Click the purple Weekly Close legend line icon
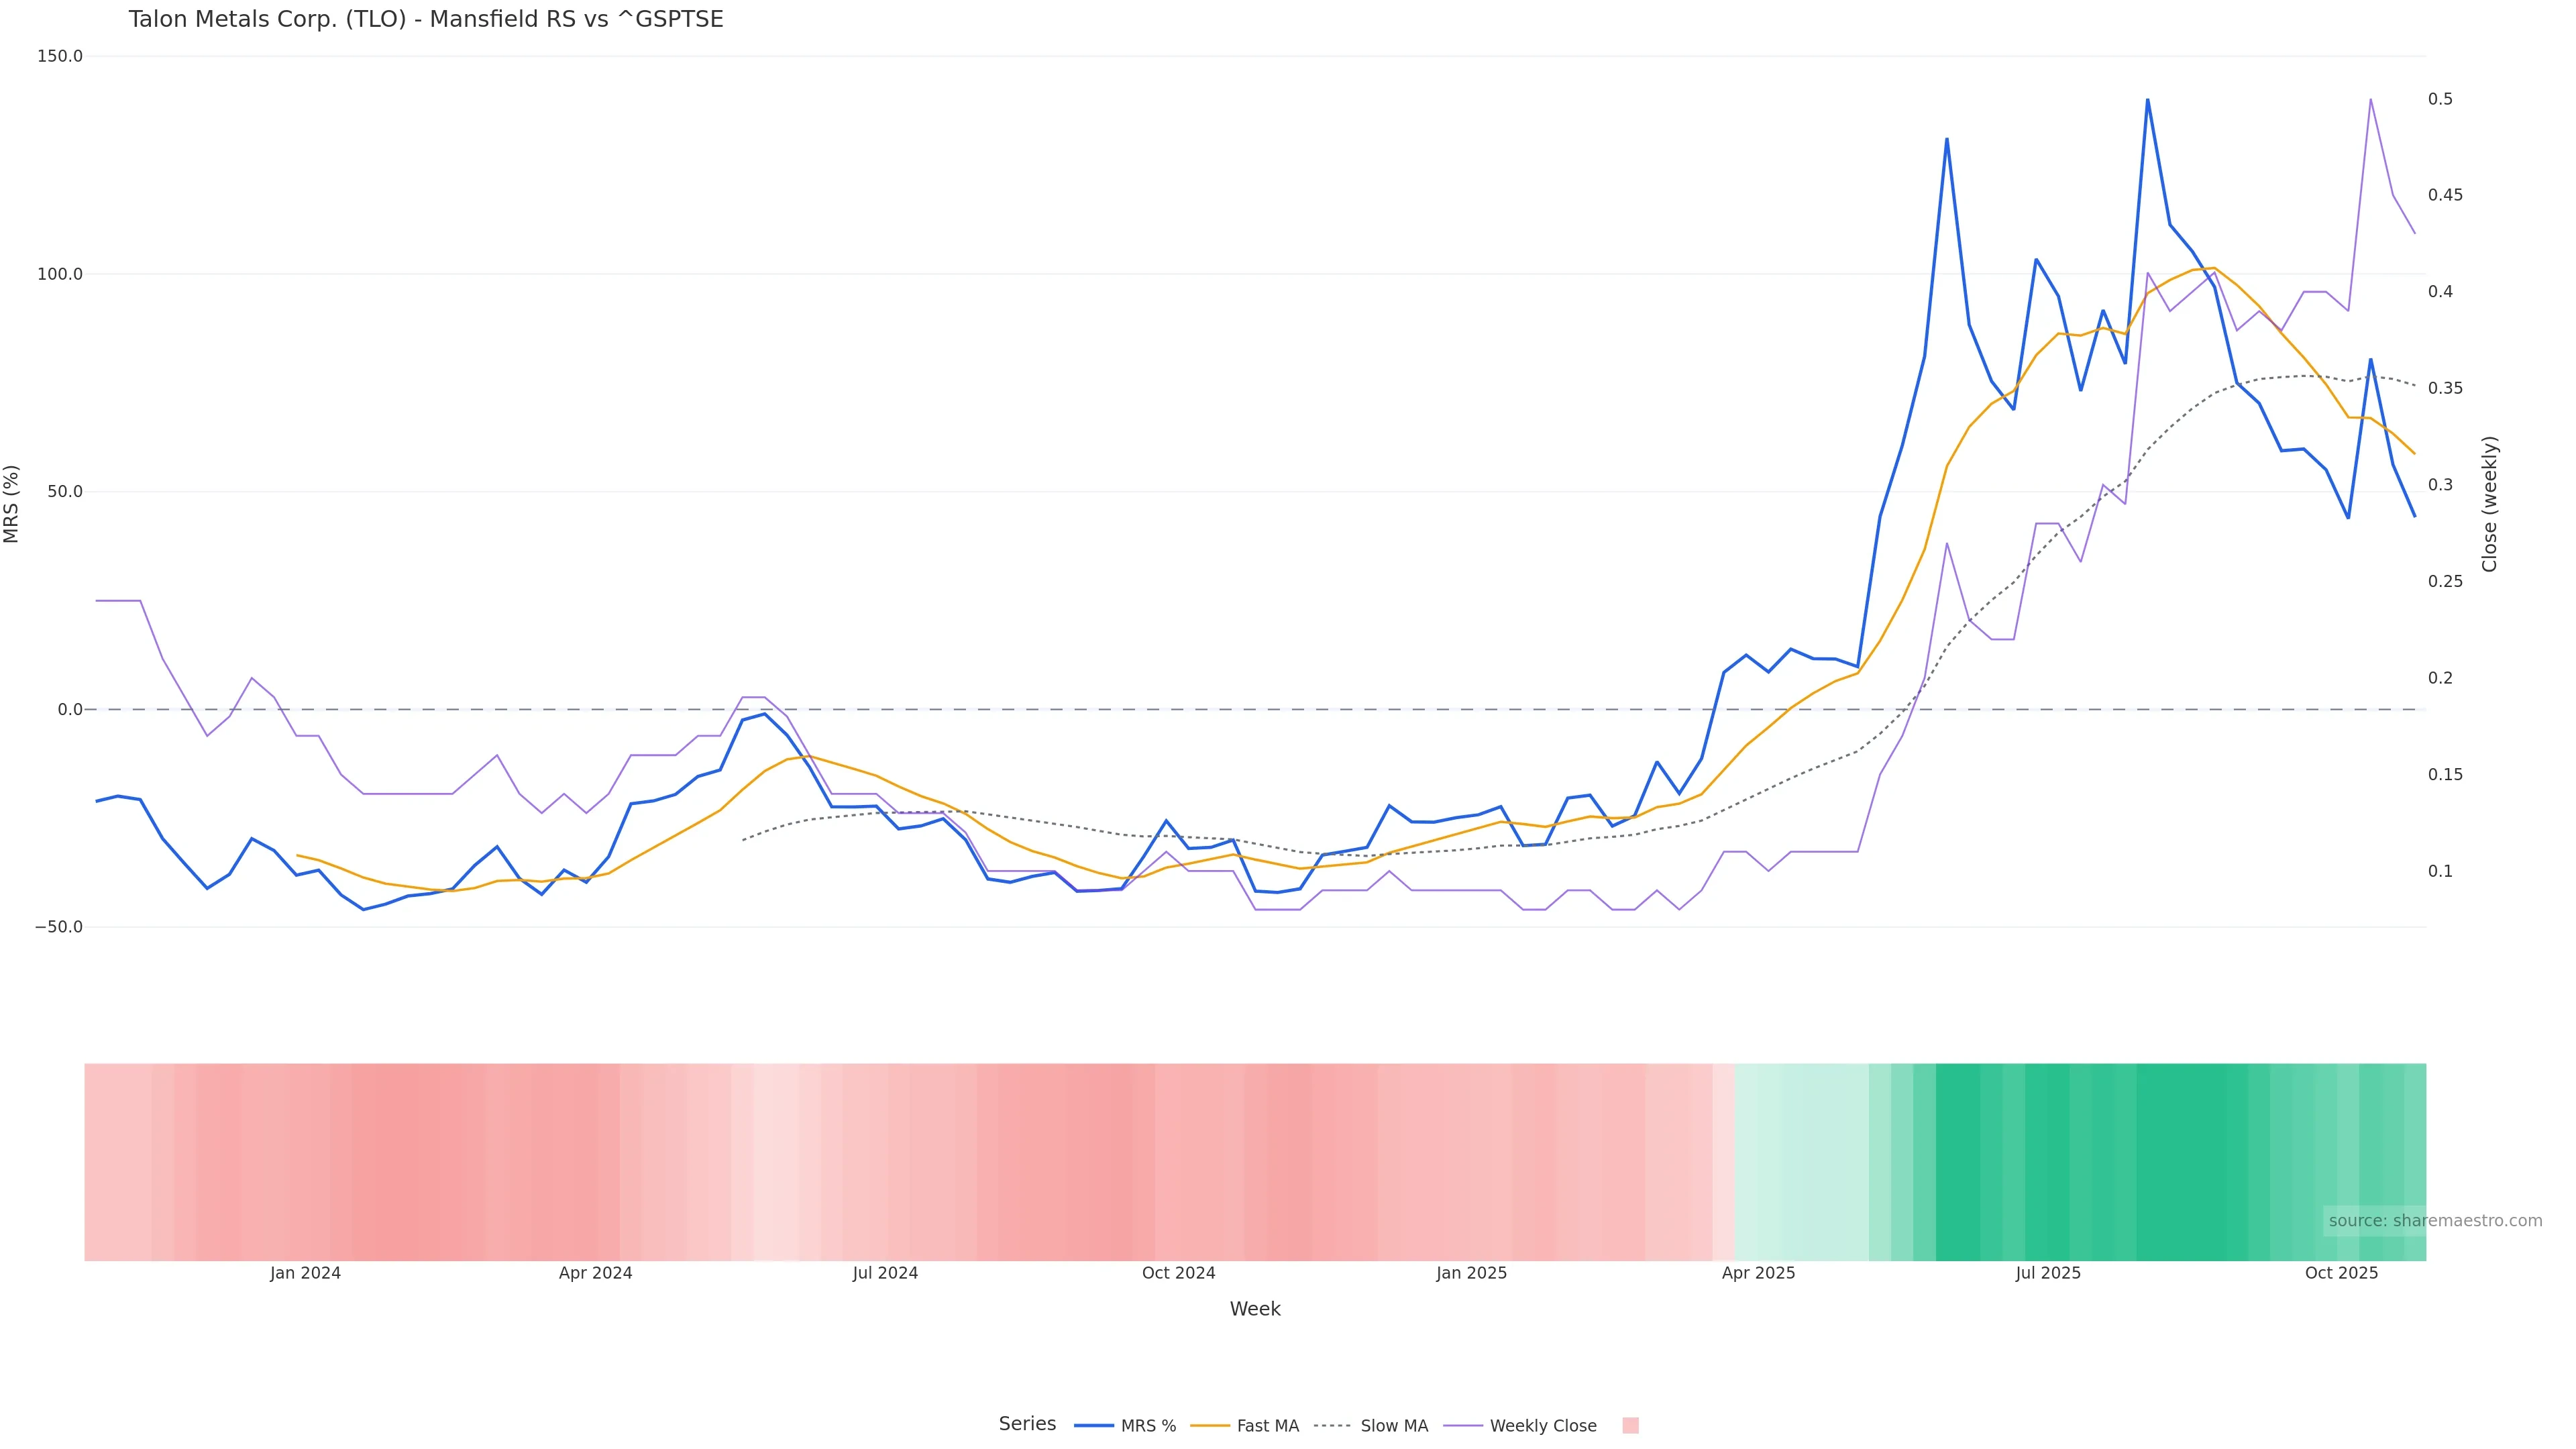The height and width of the screenshot is (1449, 2576). pos(1463,1426)
